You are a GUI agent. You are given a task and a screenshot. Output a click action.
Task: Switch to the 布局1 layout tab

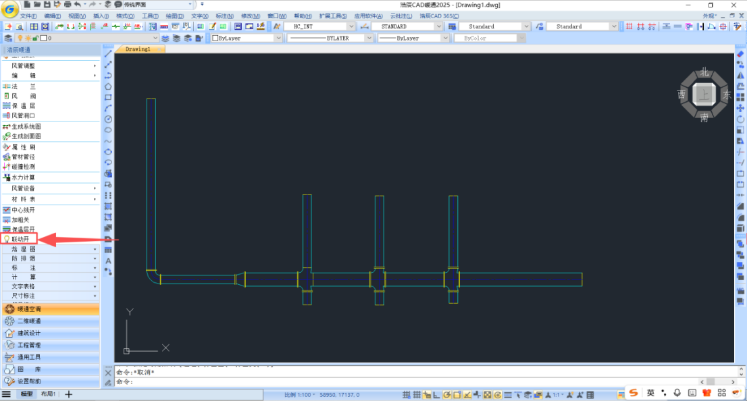(48, 394)
